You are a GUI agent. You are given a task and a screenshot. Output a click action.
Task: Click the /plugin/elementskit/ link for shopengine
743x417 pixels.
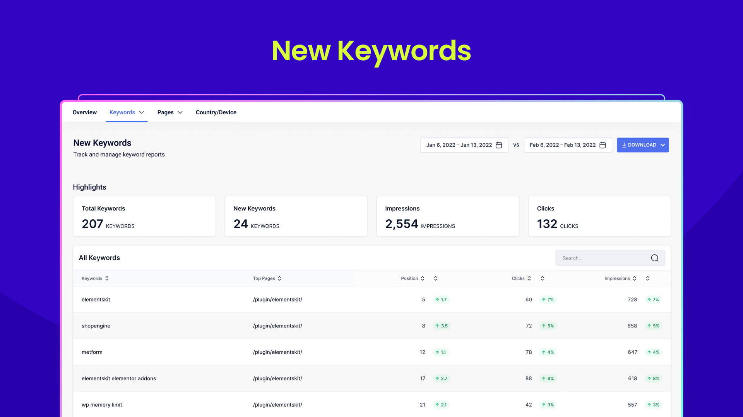tap(277, 326)
